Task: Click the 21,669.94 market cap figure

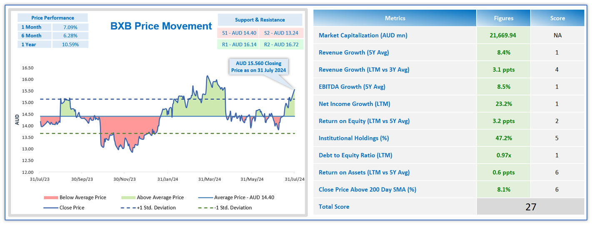Action: [x=503, y=35]
